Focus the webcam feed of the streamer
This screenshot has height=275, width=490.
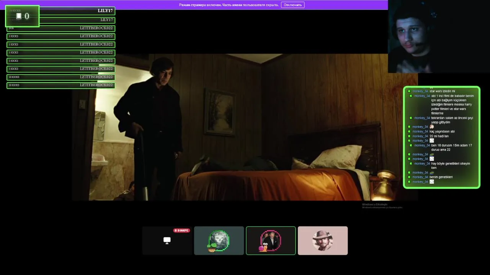point(439,36)
